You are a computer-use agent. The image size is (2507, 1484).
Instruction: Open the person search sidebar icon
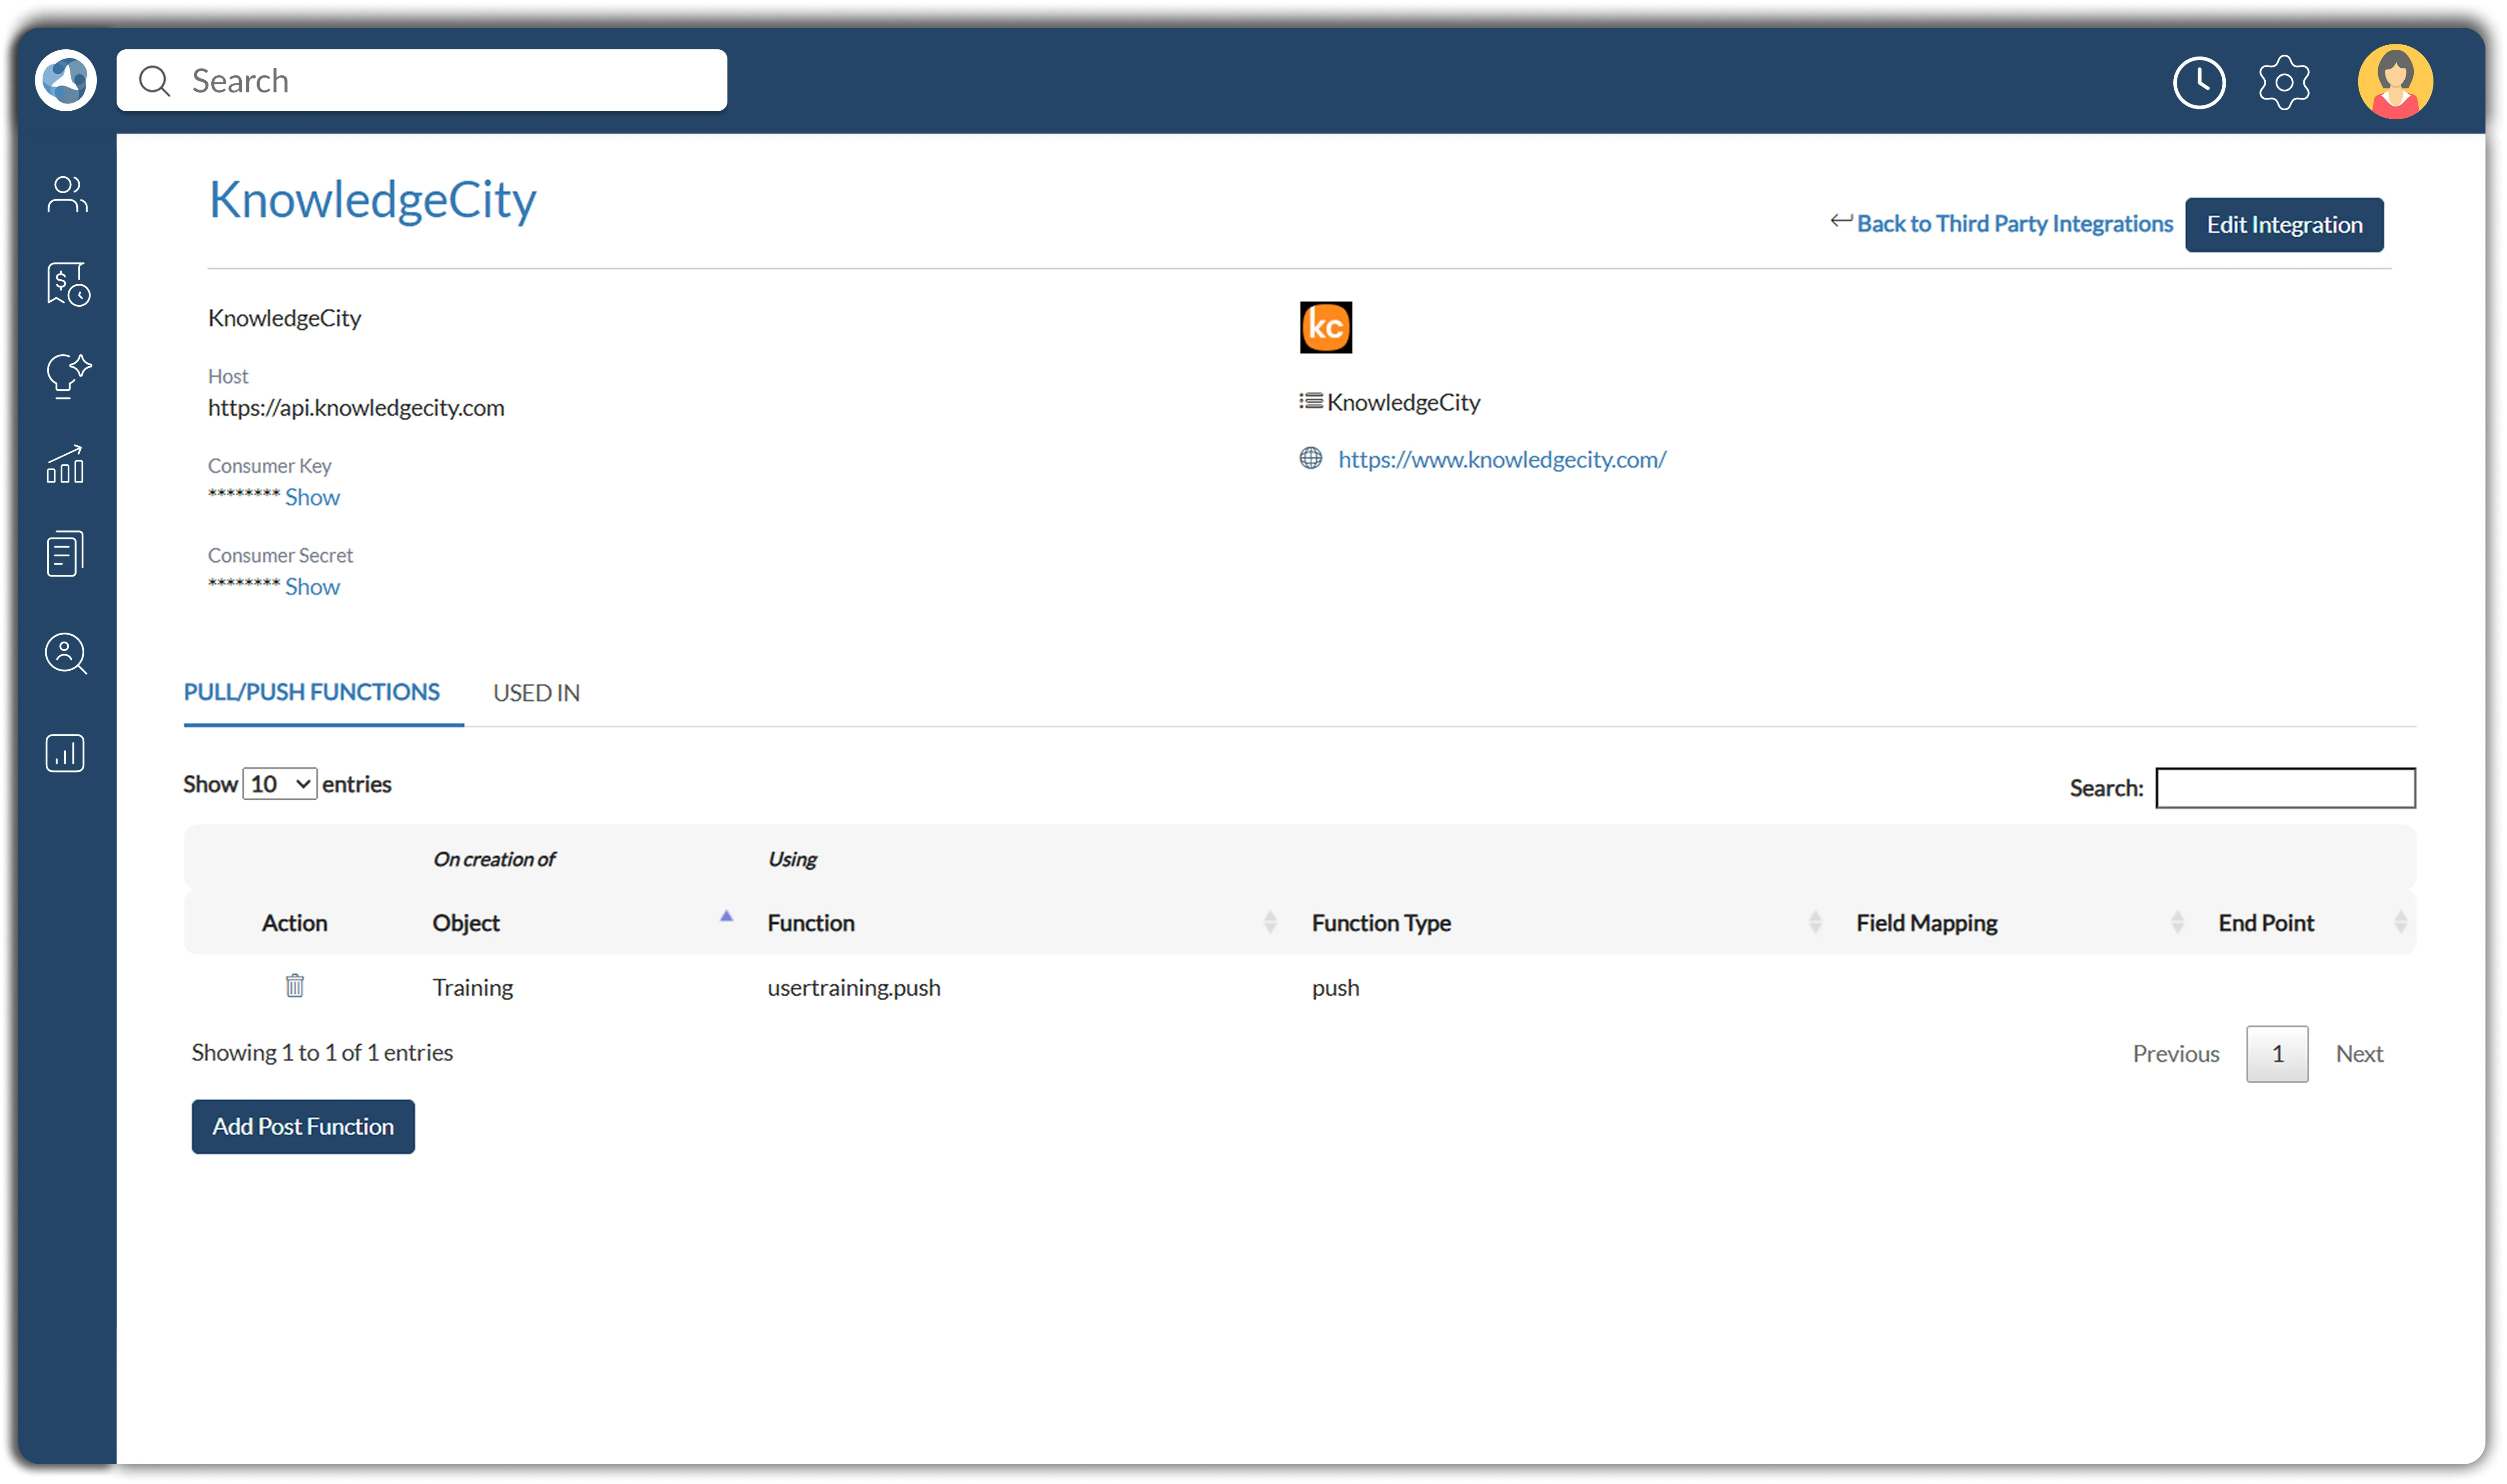[66, 654]
